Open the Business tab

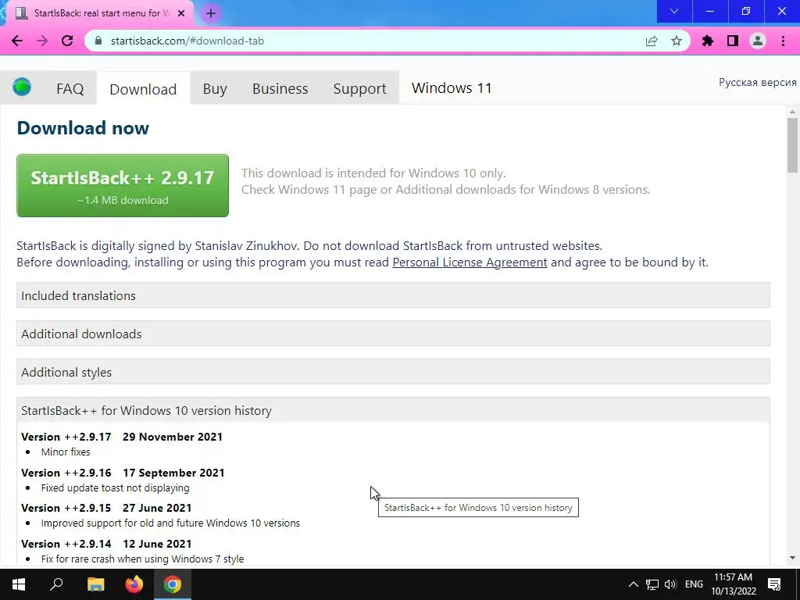280,89
